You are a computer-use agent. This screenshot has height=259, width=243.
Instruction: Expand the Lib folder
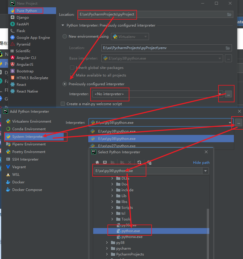point(112,196)
